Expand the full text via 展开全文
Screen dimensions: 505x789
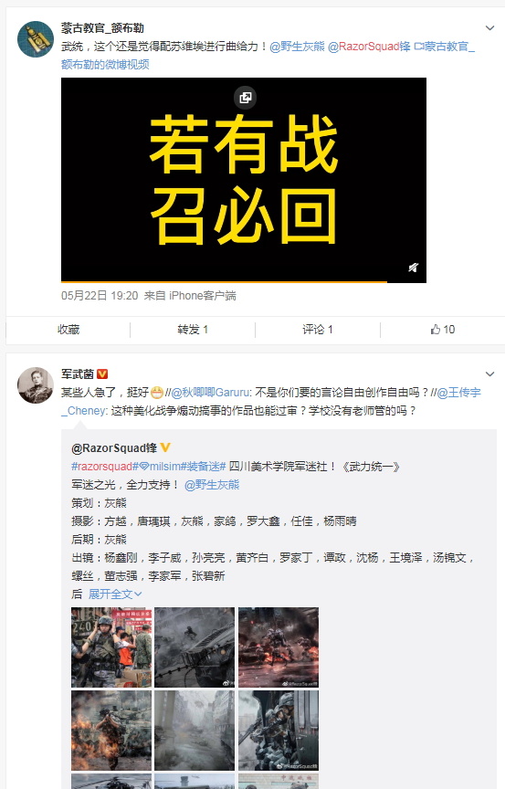pyautogui.click(x=115, y=594)
